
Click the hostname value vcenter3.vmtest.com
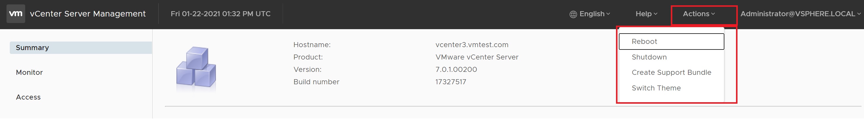pos(472,45)
